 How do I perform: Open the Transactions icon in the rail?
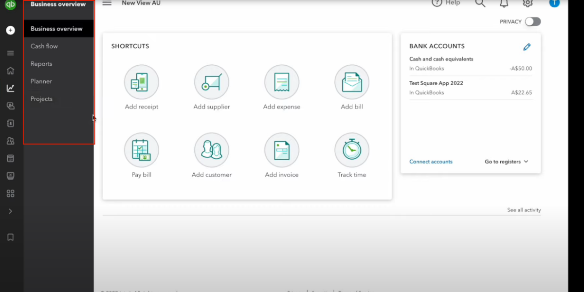10,106
